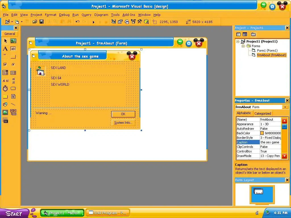Show the Toolbox via hammer-wrench icon
This screenshot has width=291, height=218.
140,22
